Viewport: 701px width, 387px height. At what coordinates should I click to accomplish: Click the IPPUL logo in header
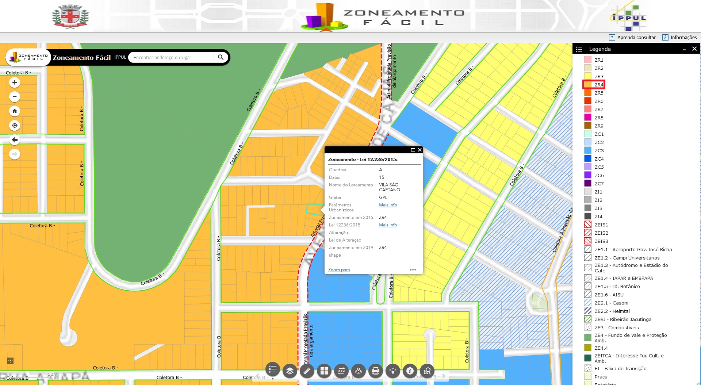pos(628,16)
